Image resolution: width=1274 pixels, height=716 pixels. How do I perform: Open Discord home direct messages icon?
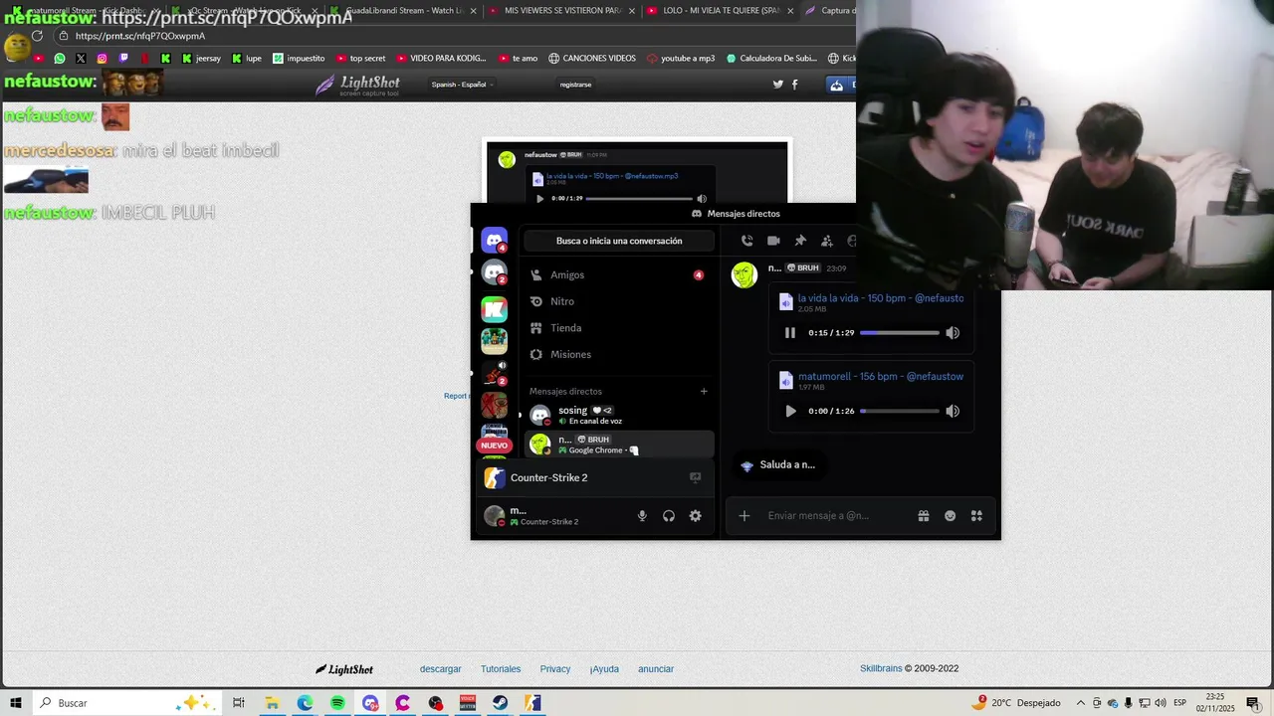pyautogui.click(x=495, y=241)
